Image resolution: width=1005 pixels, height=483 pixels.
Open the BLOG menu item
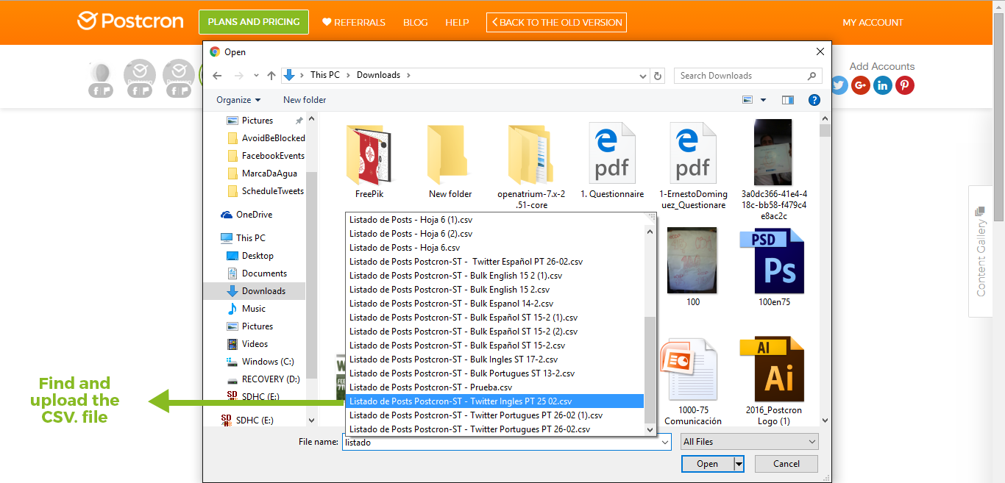coord(415,22)
